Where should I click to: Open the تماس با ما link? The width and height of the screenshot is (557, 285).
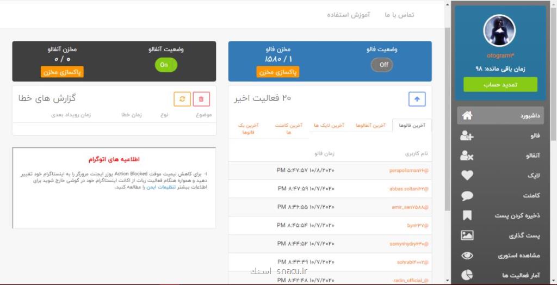pos(399,15)
